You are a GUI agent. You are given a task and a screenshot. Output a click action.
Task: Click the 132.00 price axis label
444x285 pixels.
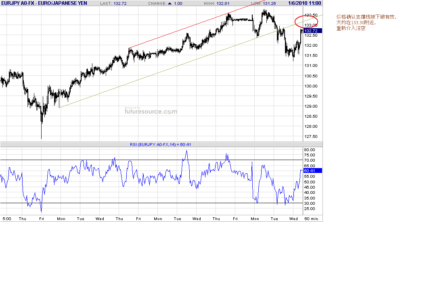pyautogui.click(x=311, y=45)
